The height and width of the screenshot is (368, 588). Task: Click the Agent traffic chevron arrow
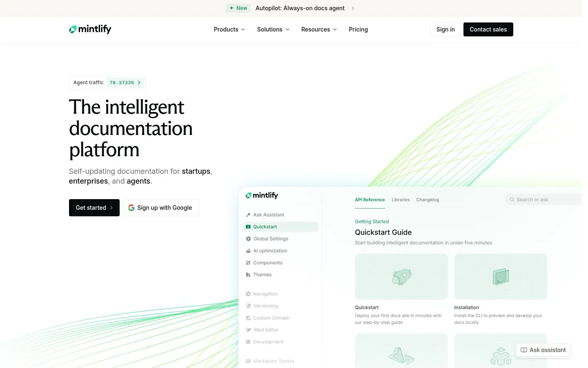point(139,83)
